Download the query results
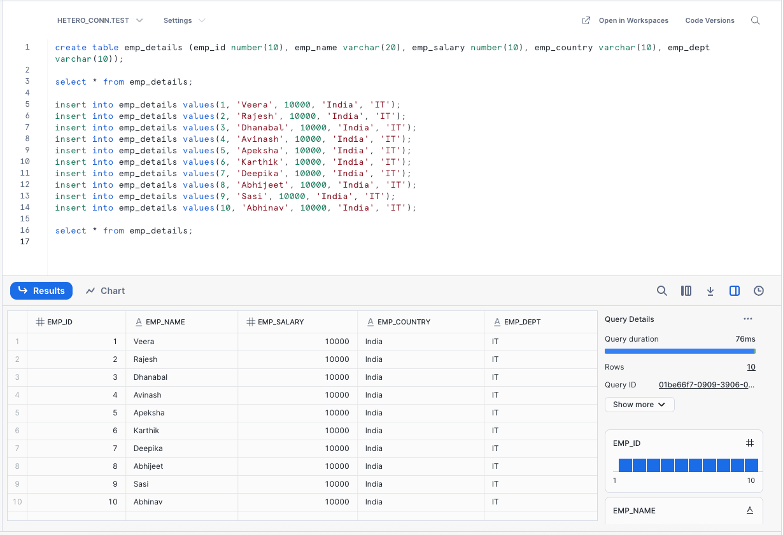This screenshot has height=535, width=783. (710, 291)
